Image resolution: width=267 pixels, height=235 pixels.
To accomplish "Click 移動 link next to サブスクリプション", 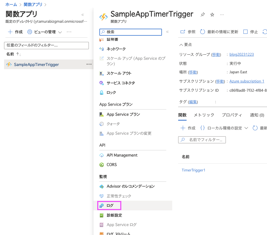I will tap(220, 81).
